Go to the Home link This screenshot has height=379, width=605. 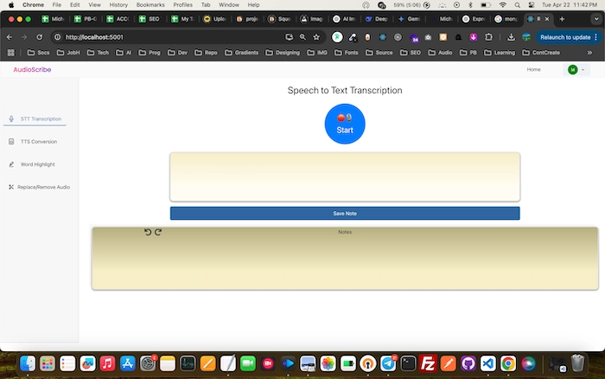(533, 69)
